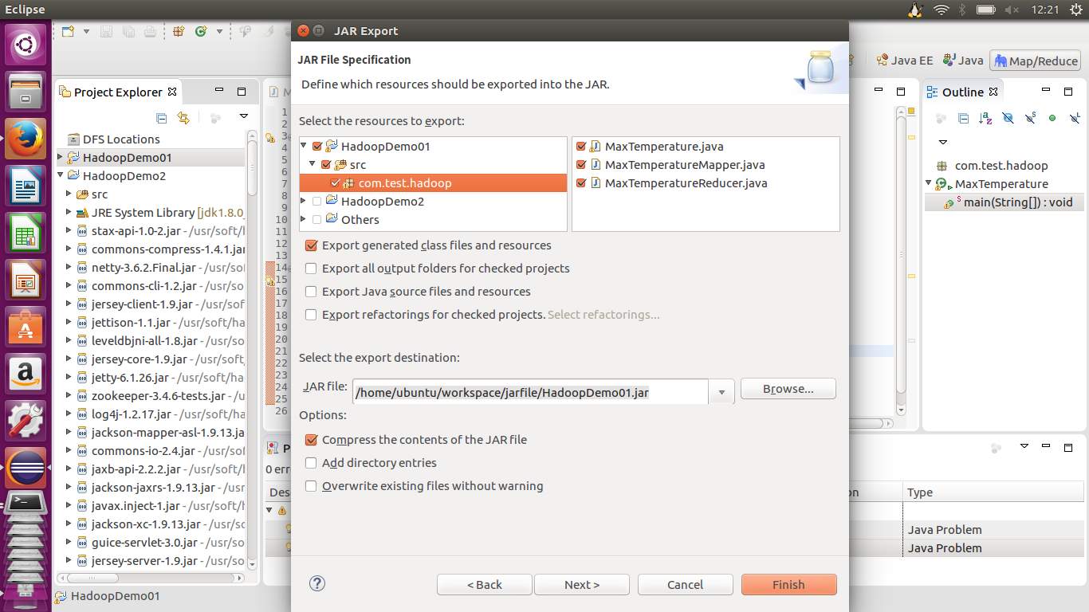
Task: Click Cancel in the JAR Export dialog
Action: point(685,585)
